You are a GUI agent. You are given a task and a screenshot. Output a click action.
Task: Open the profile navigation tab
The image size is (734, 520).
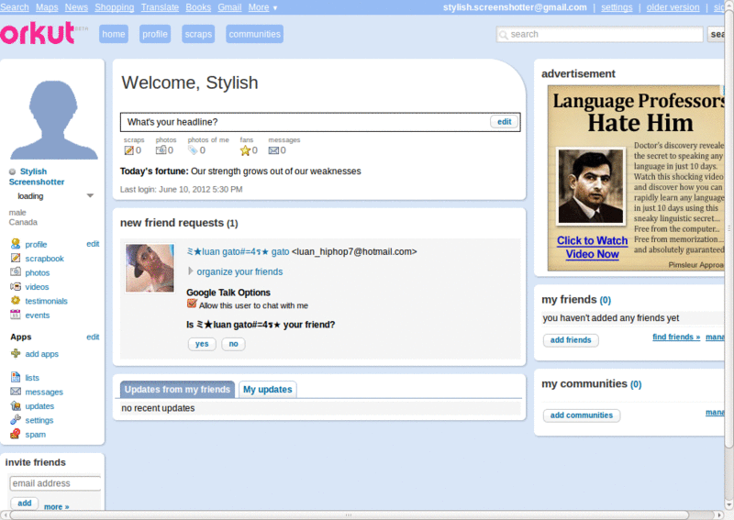155,34
